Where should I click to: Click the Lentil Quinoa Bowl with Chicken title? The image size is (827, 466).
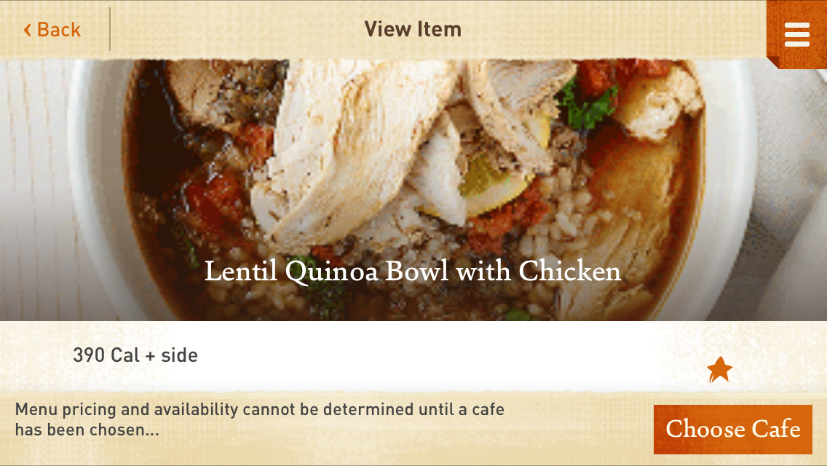413,272
